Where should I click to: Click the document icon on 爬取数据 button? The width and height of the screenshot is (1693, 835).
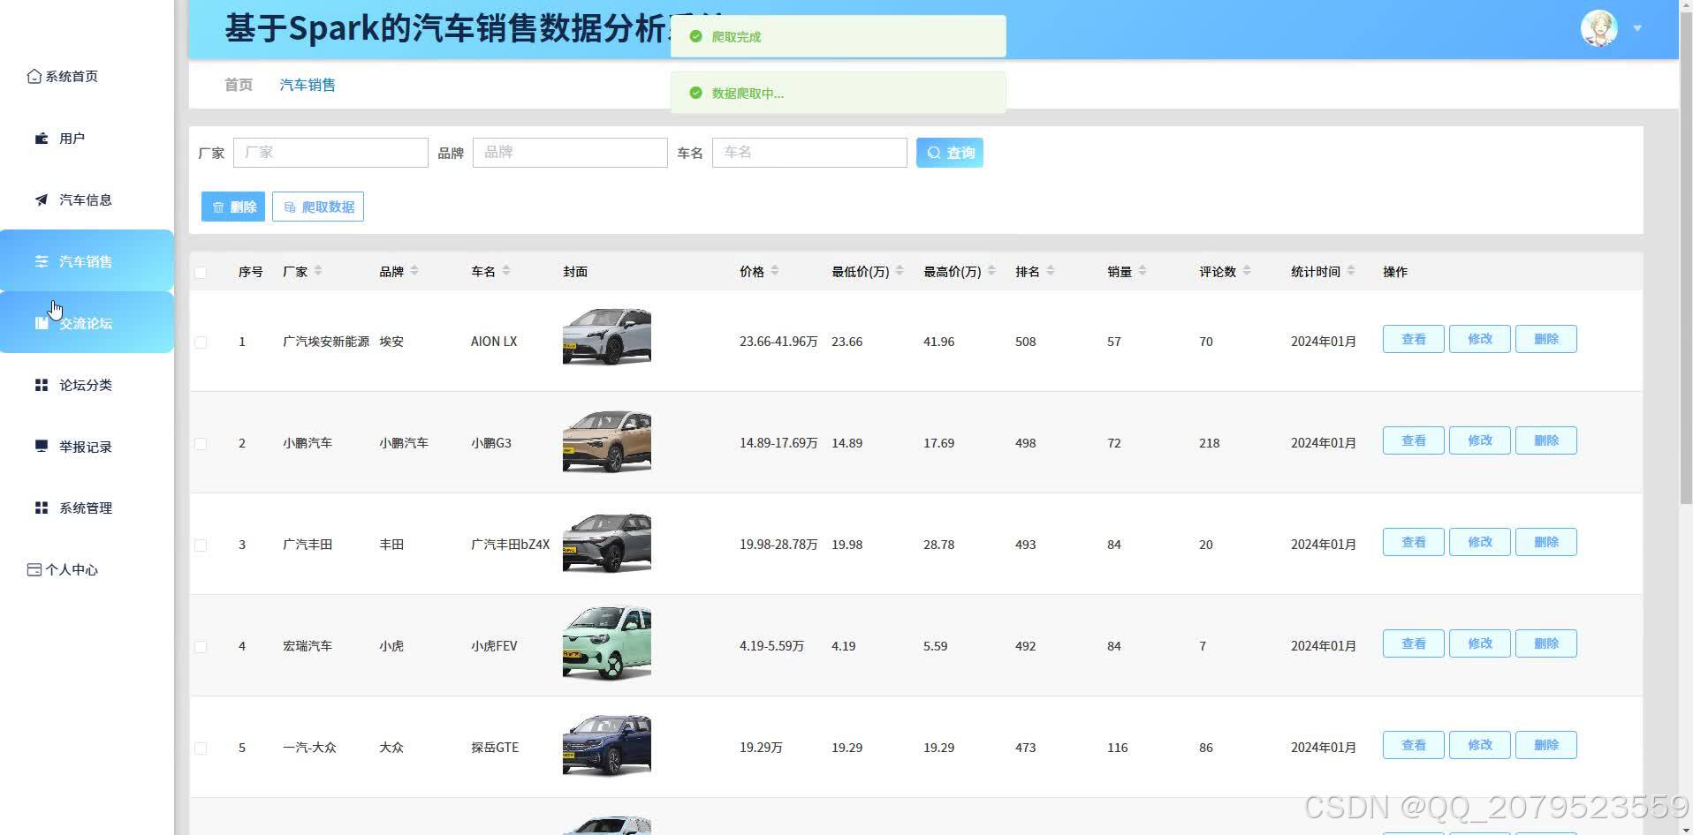coord(290,207)
